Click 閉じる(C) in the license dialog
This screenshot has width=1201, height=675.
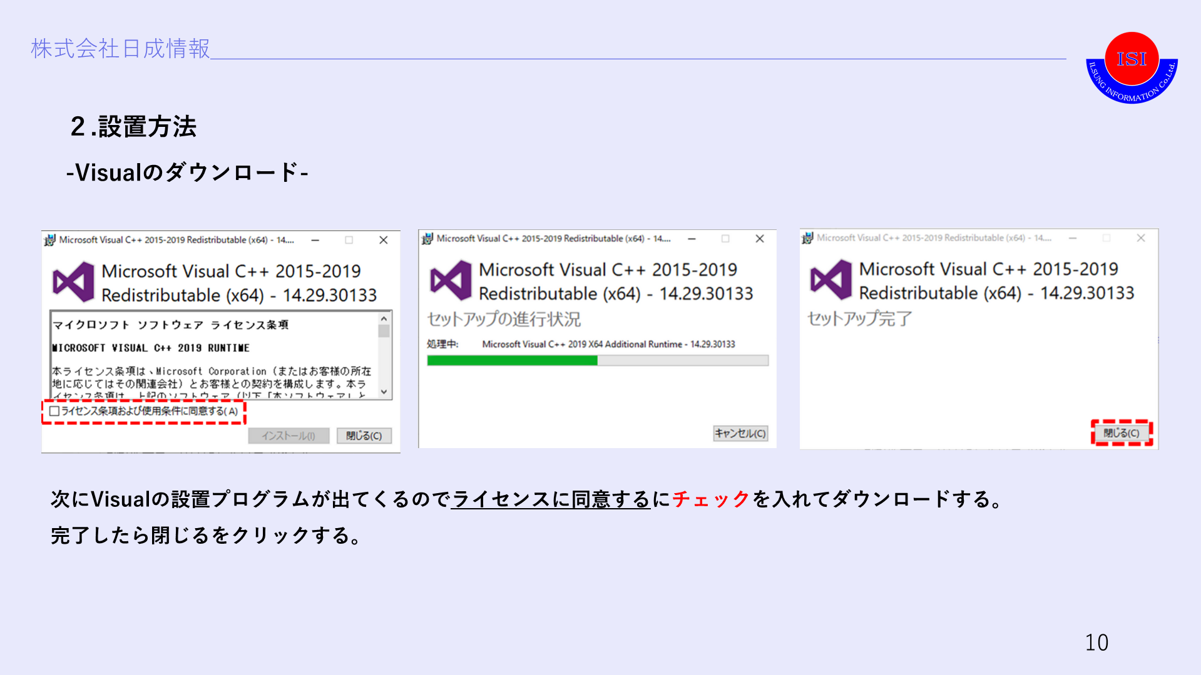point(364,436)
